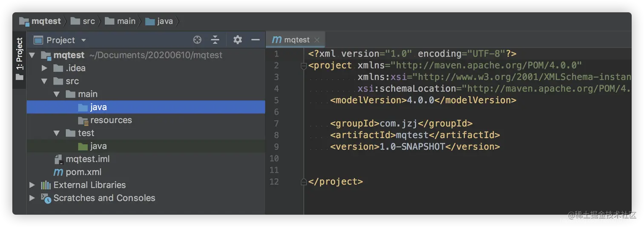Fold the project tag at line 2
The width and height of the screenshot is (644, 227).
coord(304,66)
